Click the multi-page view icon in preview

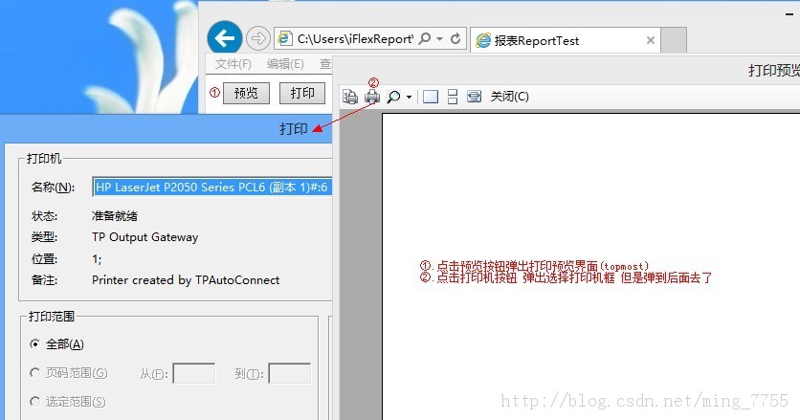click(x=474, y=97)
